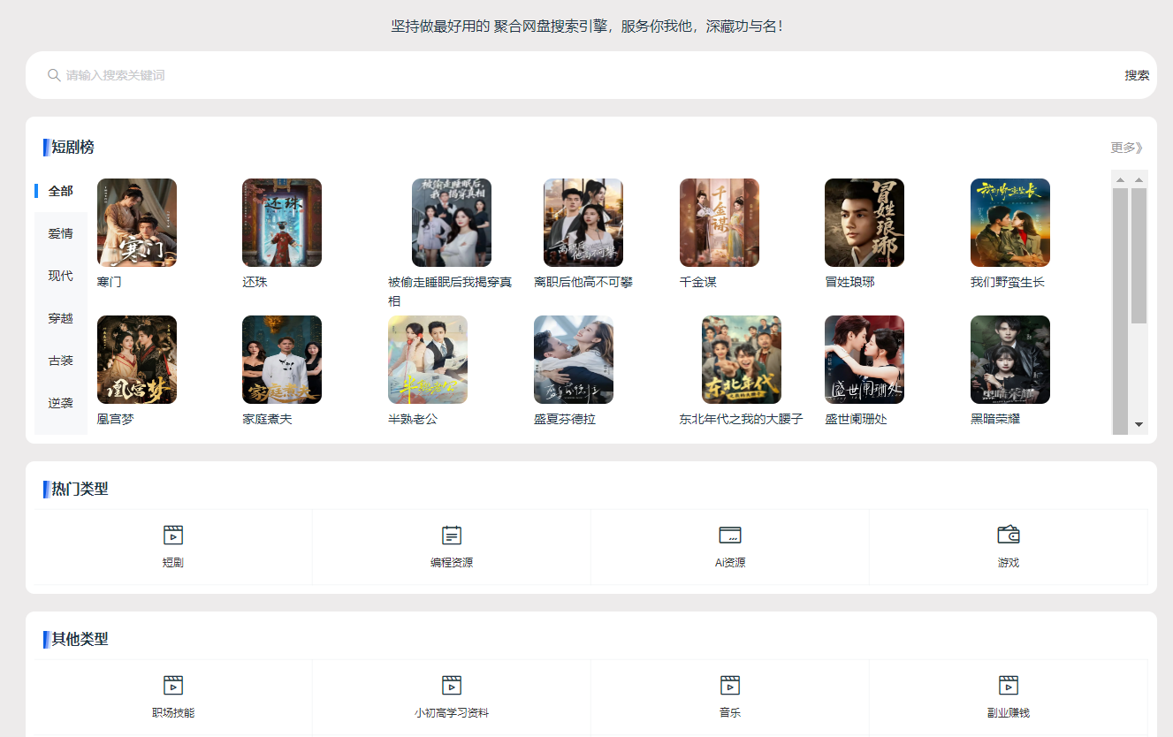1173x737 pixels.
Task: Click the 短剧 category icon
Action: pyautogui.click(x=173, y=535)
